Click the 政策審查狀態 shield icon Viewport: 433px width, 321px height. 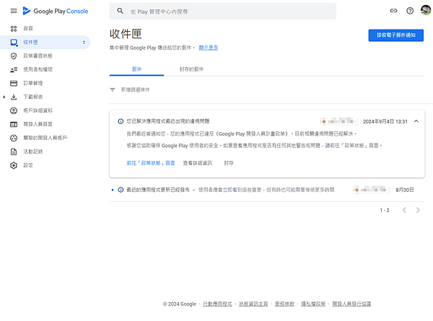click(14, 56)
